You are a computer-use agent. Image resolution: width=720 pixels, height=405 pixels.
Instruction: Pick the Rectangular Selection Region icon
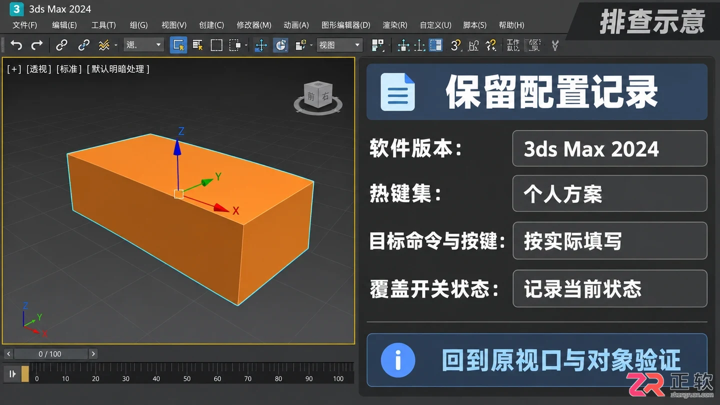point(216,45)
